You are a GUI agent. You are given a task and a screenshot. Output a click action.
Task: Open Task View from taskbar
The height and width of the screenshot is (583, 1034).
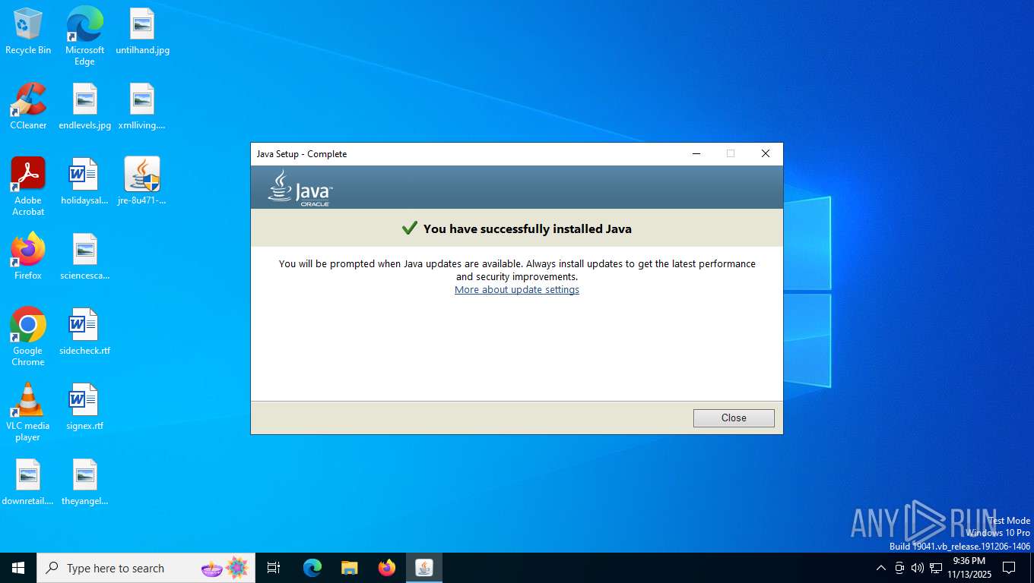(x=274, y=568)
